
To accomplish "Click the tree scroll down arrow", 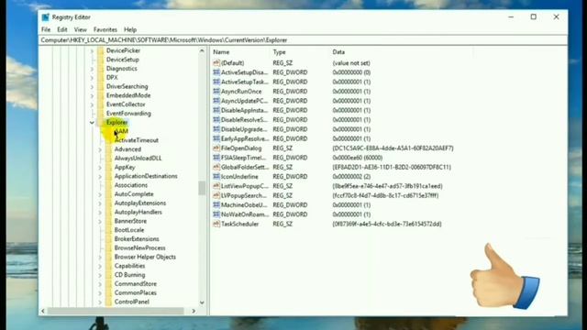I will [x=202, y=302].
